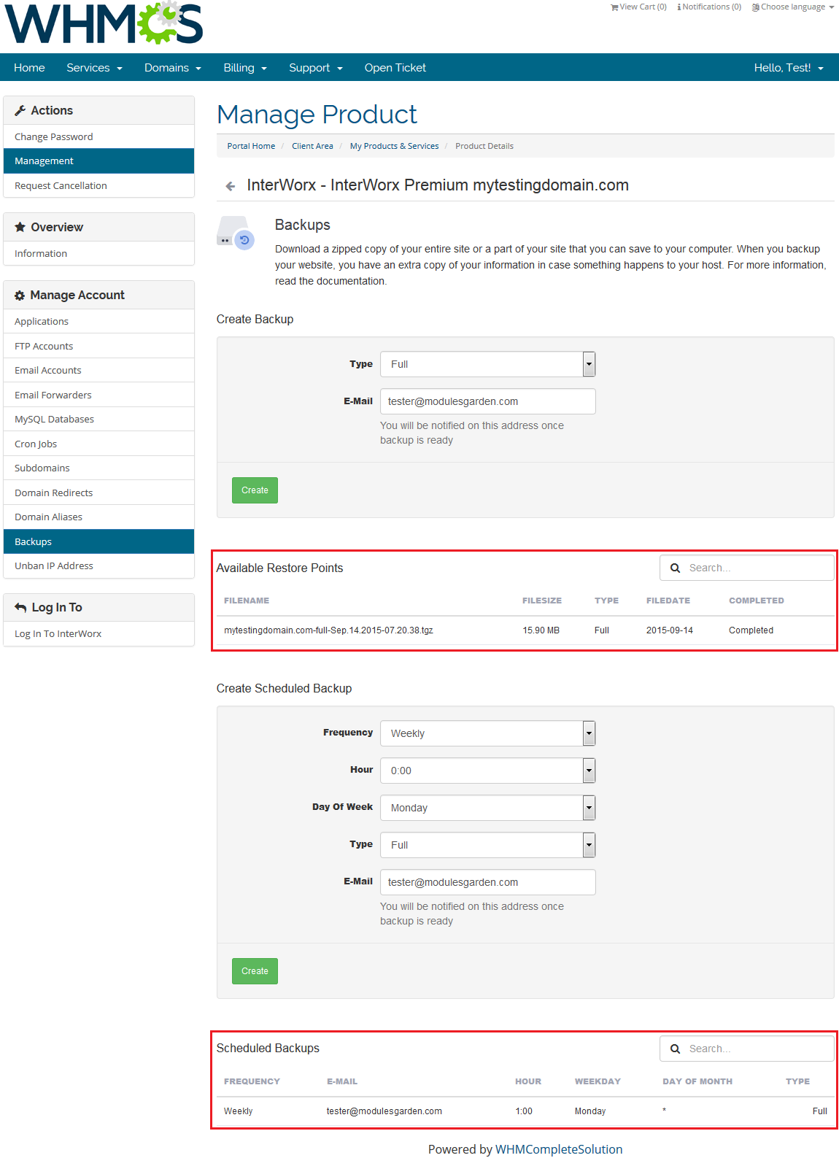Open Domain Aliases in sidebar

click(99, 517)
